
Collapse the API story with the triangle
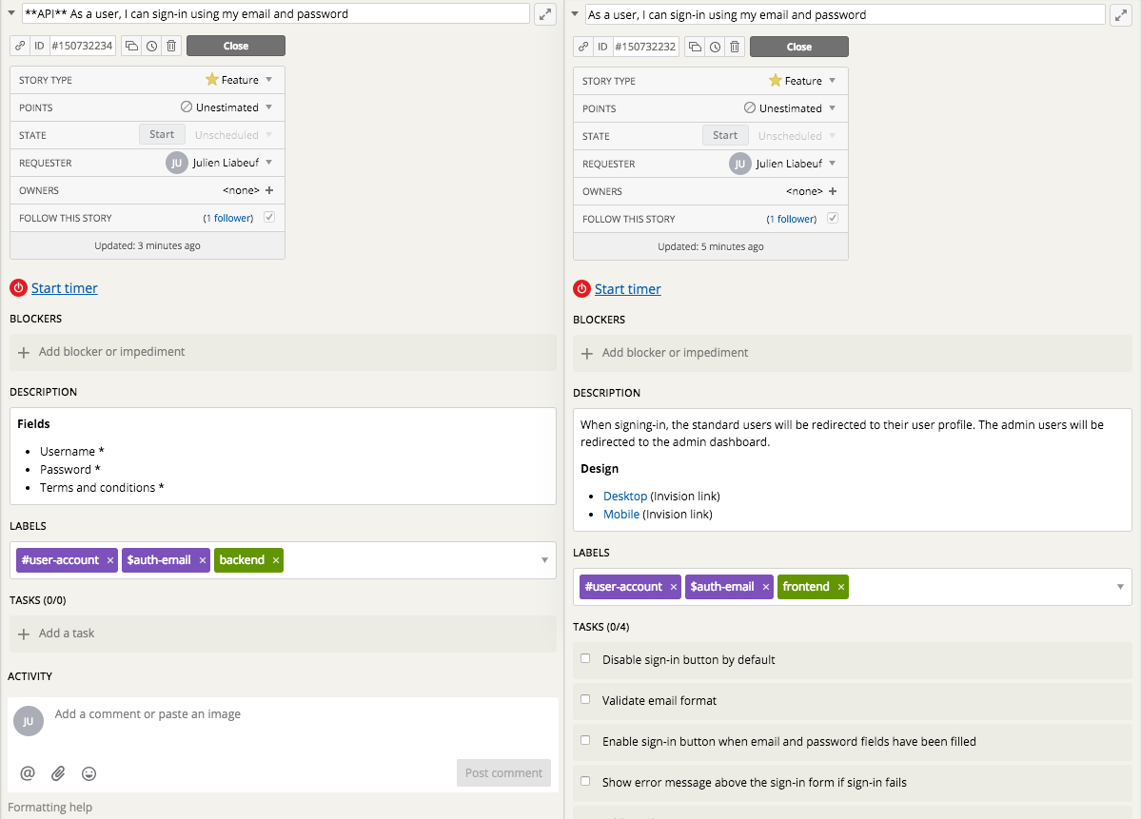[x=10, y=14]
